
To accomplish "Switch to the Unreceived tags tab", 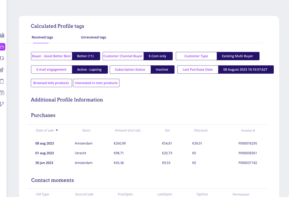I will (x=93, y=37).
